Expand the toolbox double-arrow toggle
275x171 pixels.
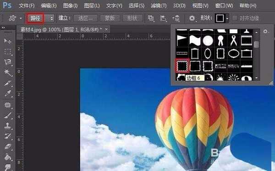coord(3,27)
